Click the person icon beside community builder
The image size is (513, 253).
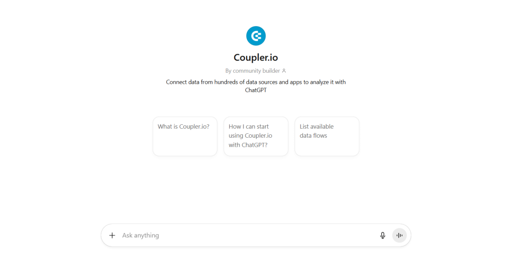(284, 71)
